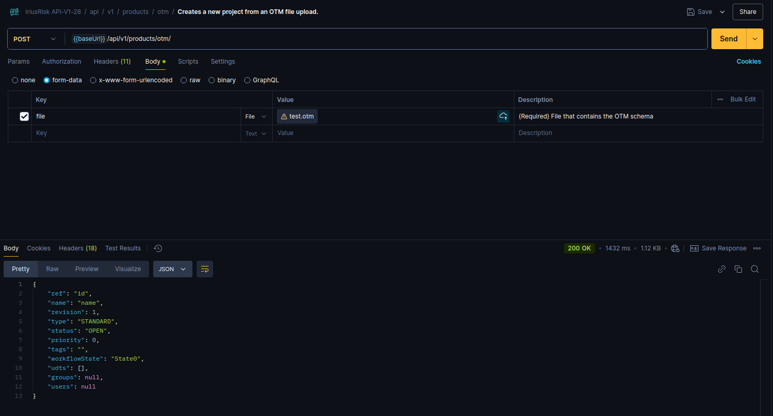Open the Cookies link on the right
The height and width of the screenshot is (416, 773).
(x=749, y=62)
